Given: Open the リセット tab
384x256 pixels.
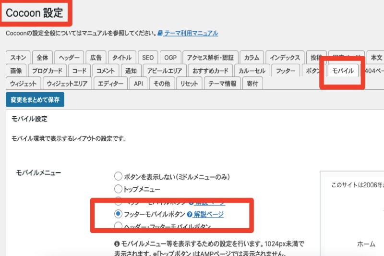Looking at the screenshot, I should pyautogui.click(x=189, y=84).
